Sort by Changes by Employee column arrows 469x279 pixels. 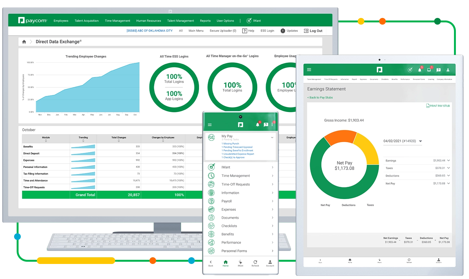pyautogui.click(x=163, y=141)
